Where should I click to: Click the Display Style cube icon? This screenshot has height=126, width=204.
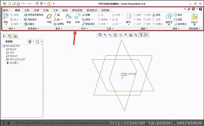coord(120,35)
